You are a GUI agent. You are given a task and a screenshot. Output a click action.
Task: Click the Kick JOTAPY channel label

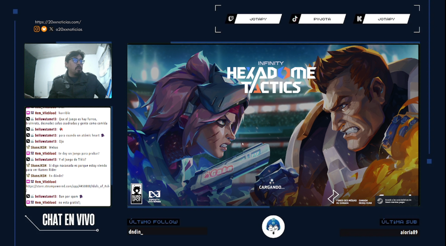(x=386, y=19)
